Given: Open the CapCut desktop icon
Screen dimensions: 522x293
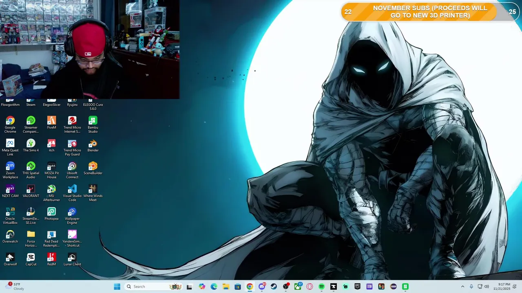Looking at the screenshot, I should point(31,259).
